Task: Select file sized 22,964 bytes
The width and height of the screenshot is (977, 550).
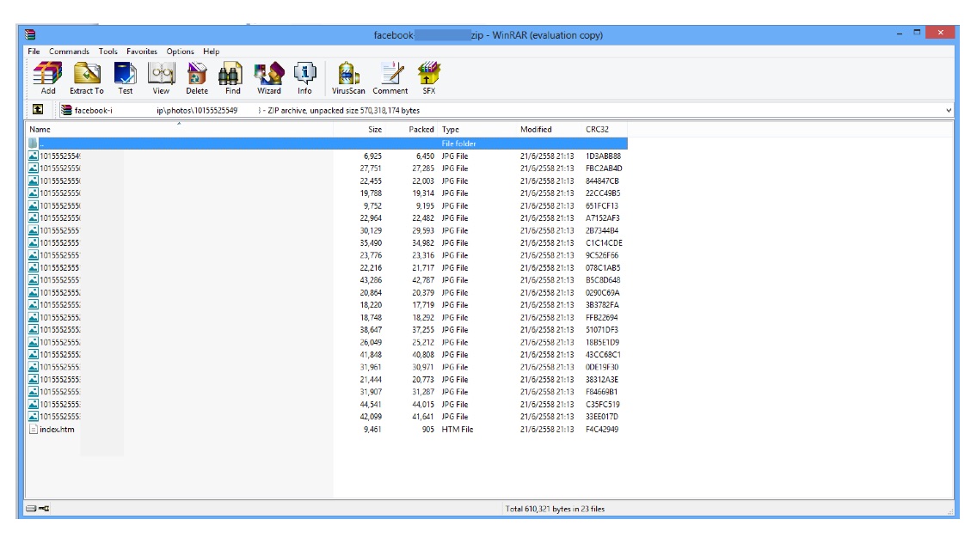Action: point(327,218)
